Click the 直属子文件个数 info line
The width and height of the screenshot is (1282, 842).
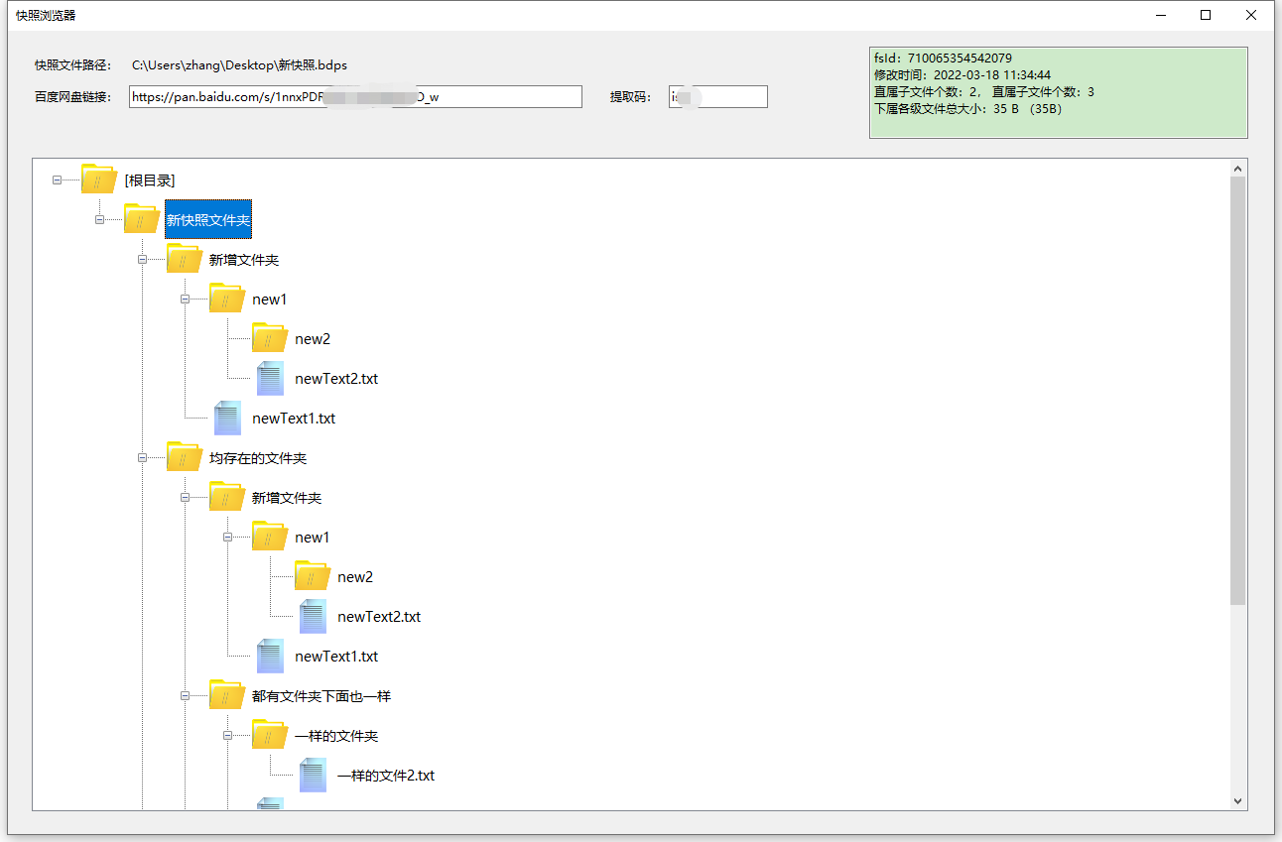984,92
